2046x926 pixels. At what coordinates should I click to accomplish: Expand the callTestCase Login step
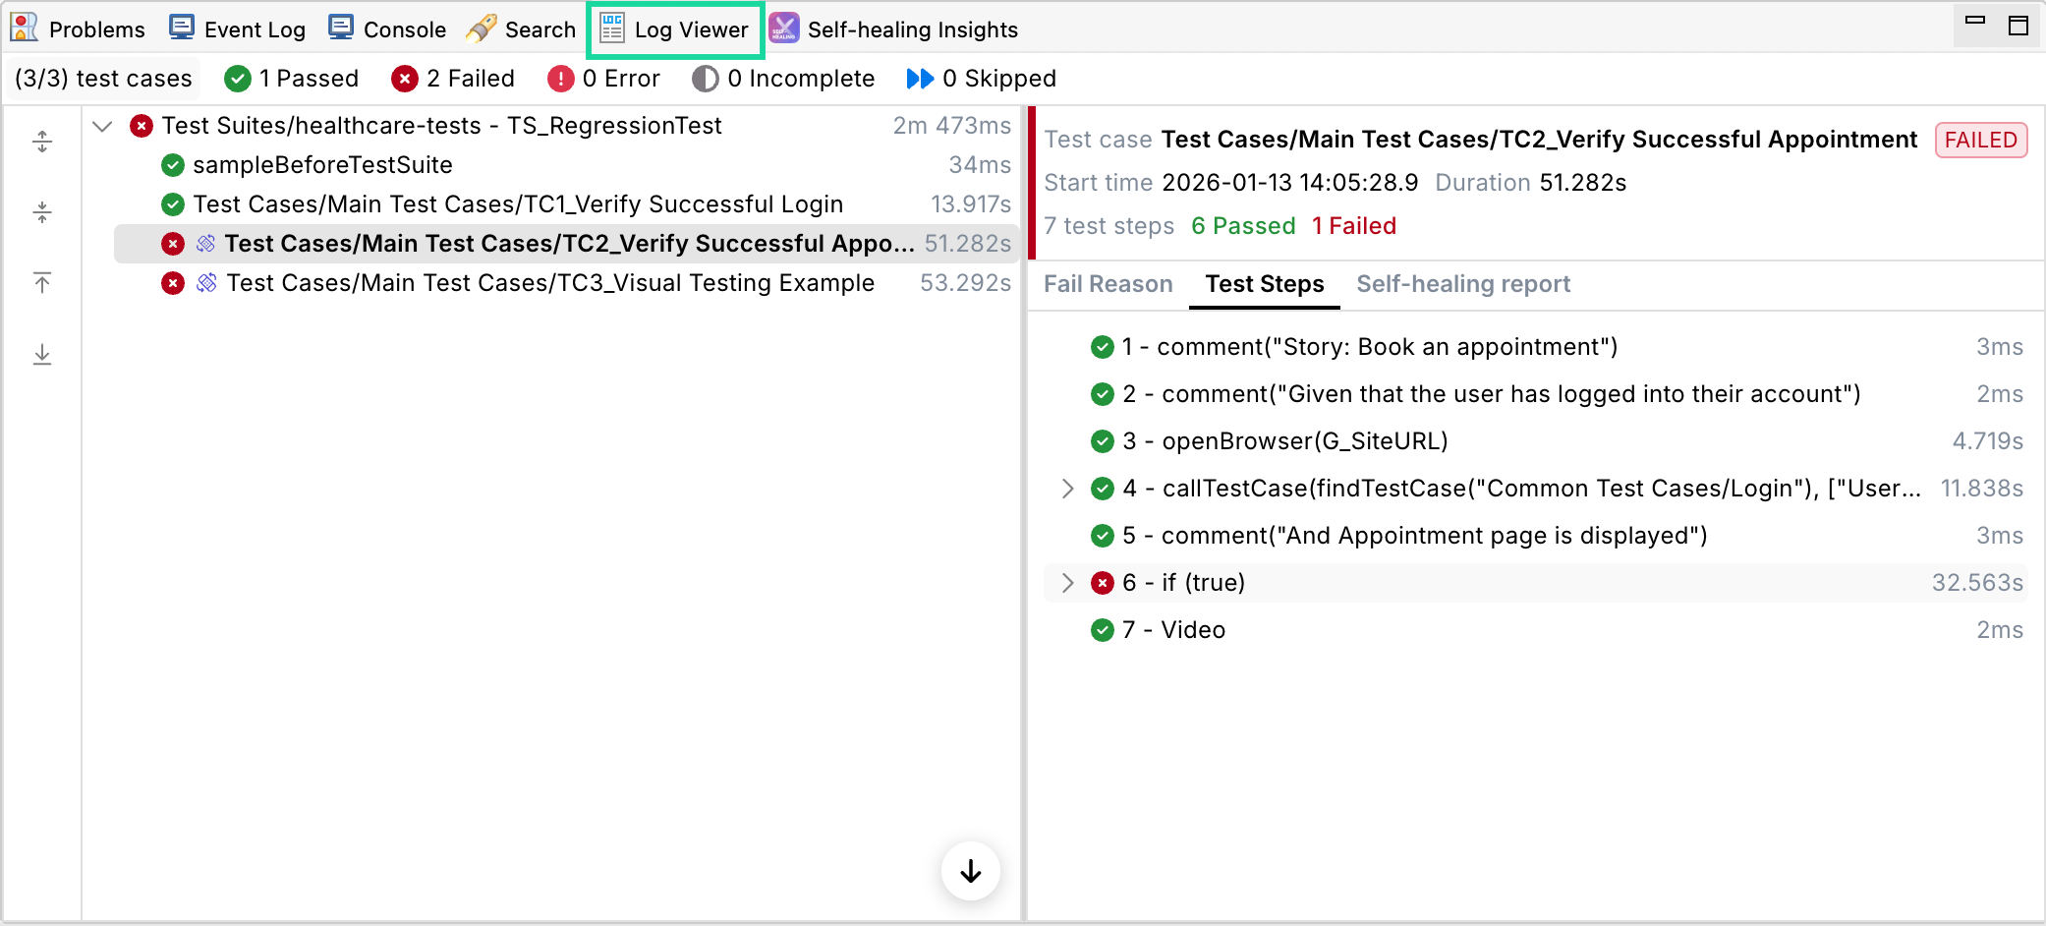tap(1068, 489)
